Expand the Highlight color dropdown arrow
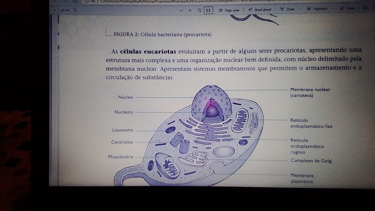The image size is (375, 211). point(333,9)
